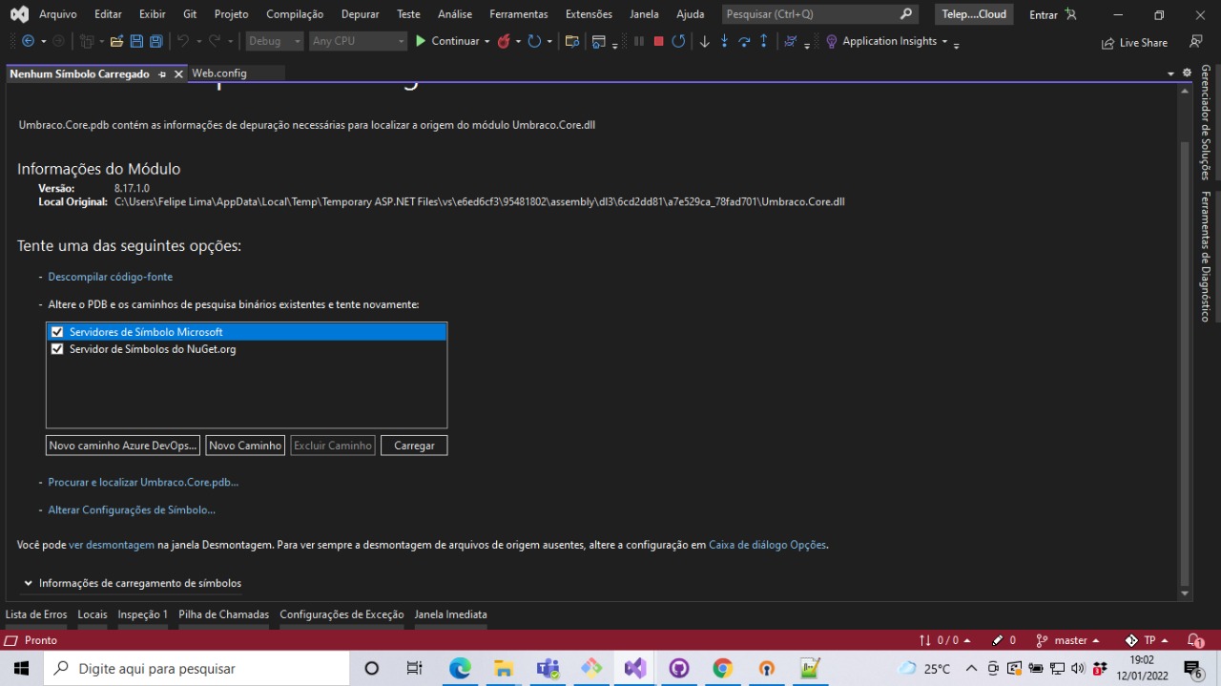Image resolution: width=1221 pixels, height=686 pixels.
Task: Click the green Continuar play icon
Action: (421, 41)
